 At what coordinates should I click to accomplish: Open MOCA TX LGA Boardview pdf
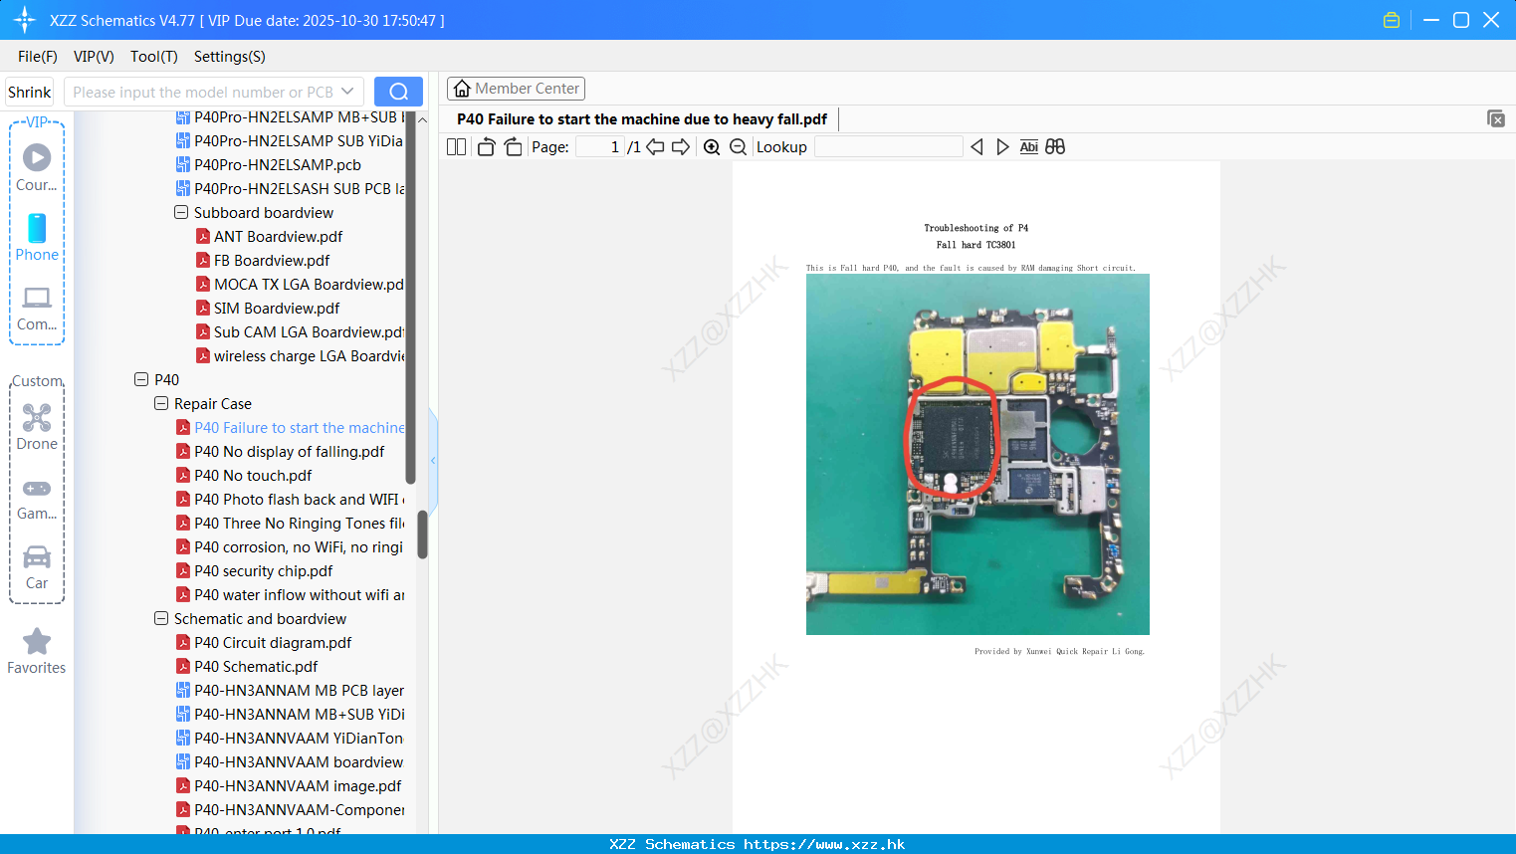pos(300,284)
